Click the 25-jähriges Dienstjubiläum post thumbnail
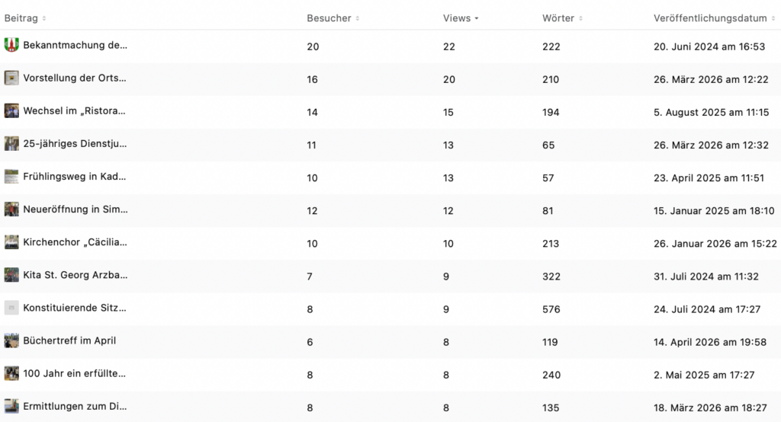 point(11,144)
